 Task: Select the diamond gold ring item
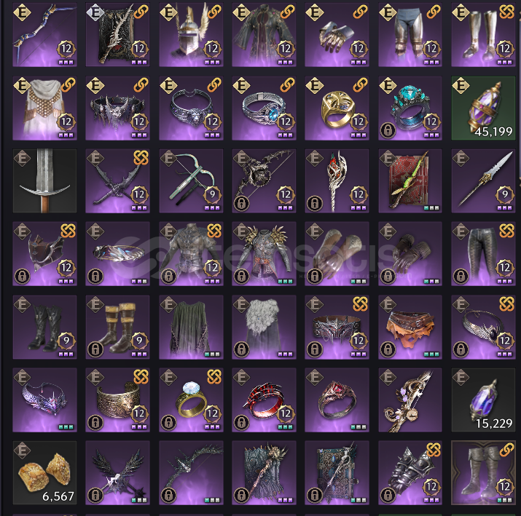click(x=191, y=400)
